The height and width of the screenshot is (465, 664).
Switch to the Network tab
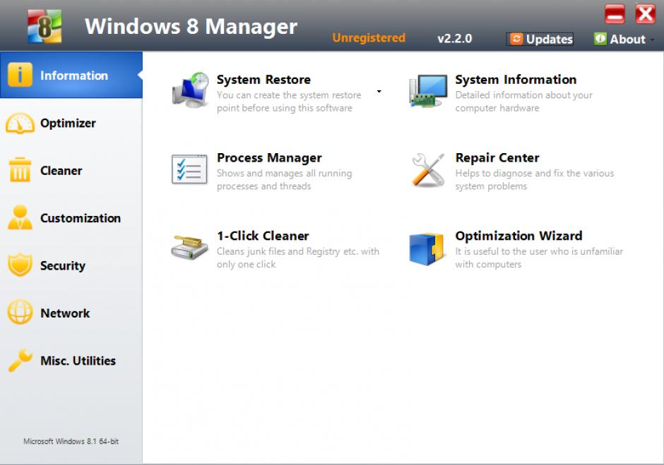[71, 313]
